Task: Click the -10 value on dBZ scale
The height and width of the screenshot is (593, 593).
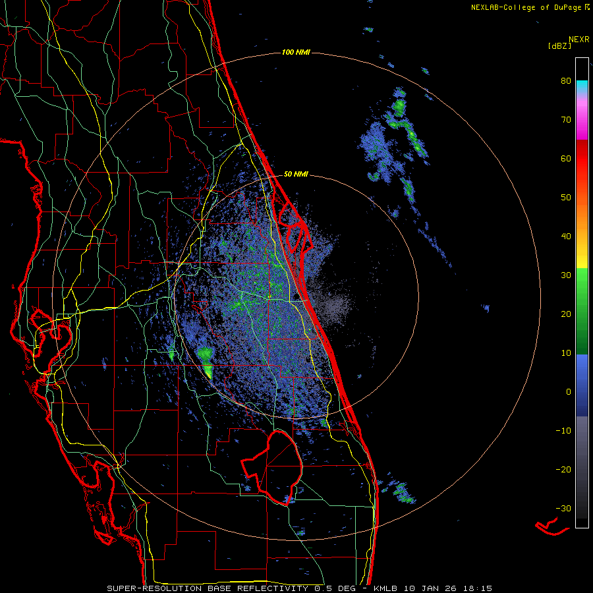Action: (x=563, y=431)
